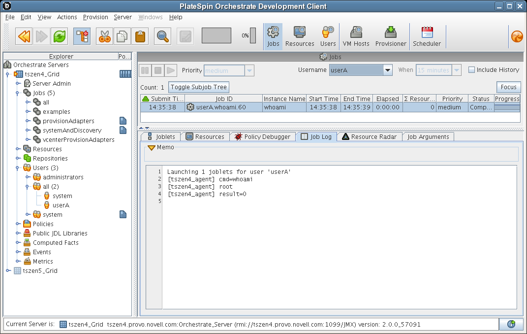Collapse the Memo disclosure triangle

(x=151, y=147)
